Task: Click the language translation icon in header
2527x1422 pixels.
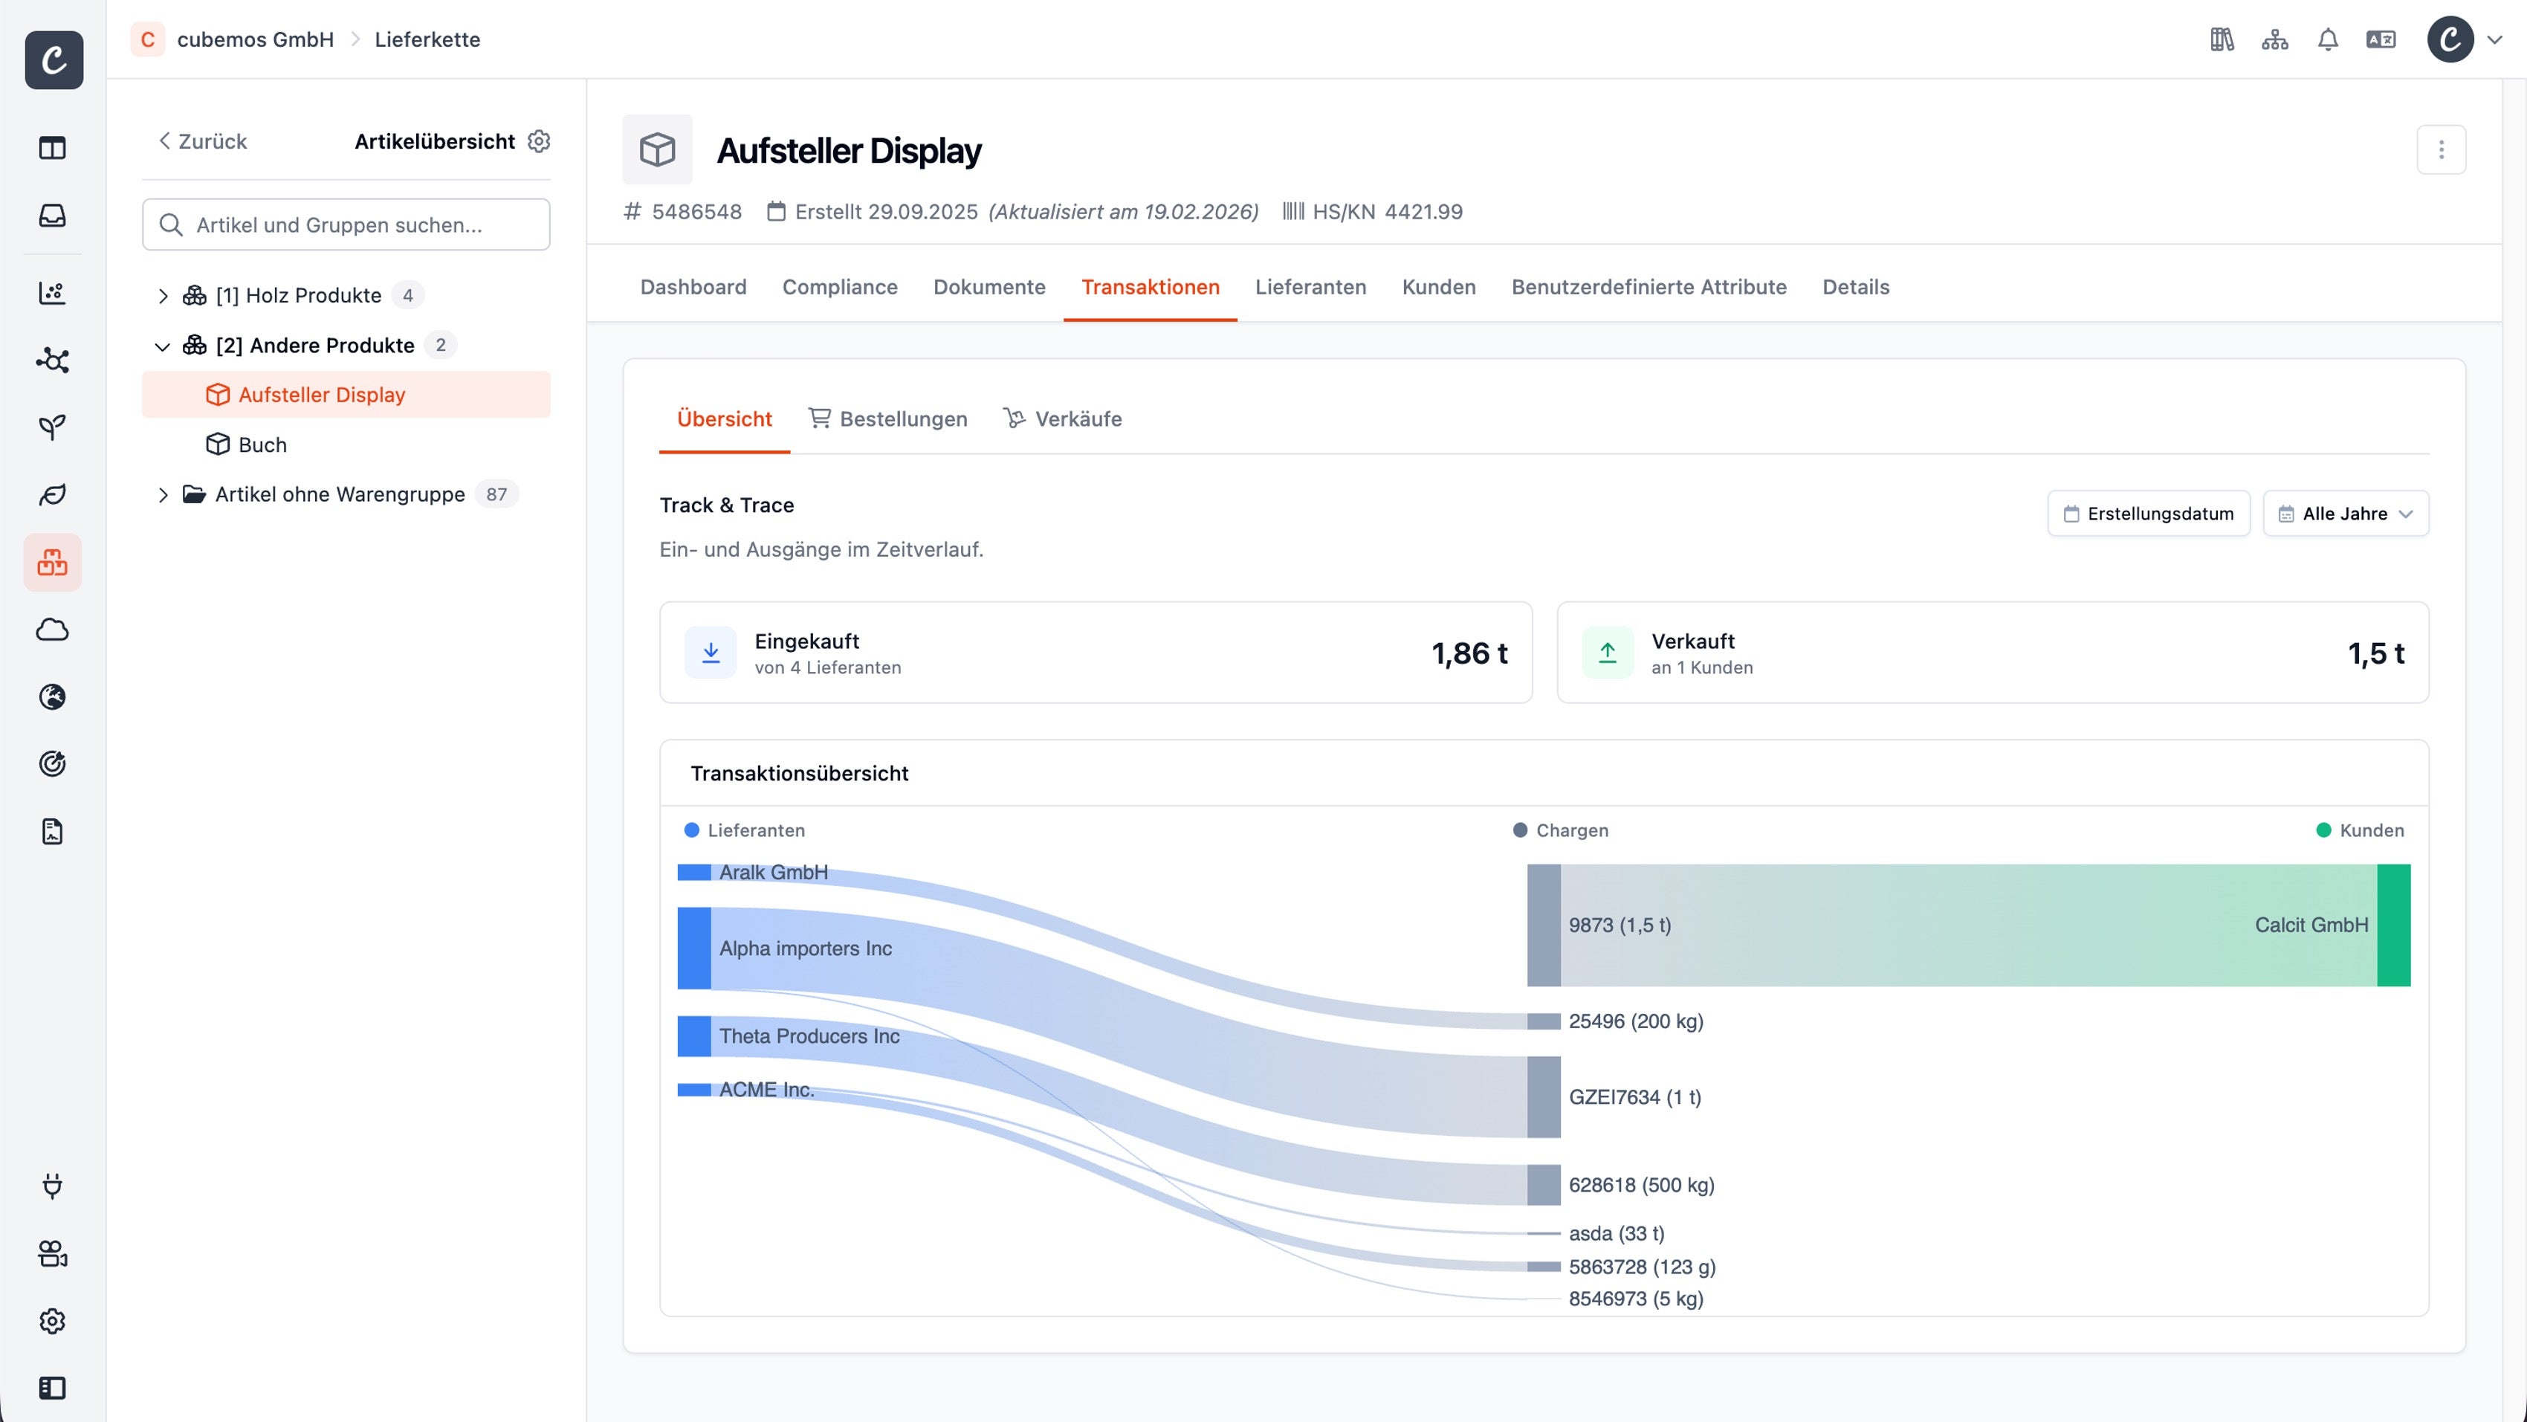Action: coord(2380,39)
